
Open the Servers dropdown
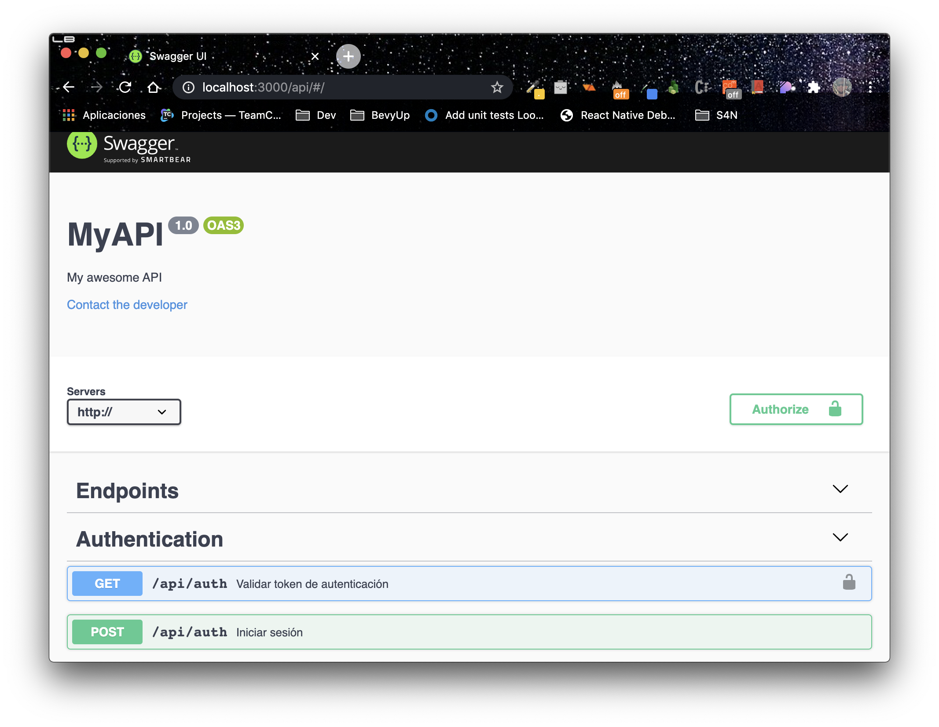click(124, 411)
